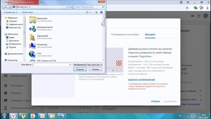This screenshot has width=211, height=119.
Task: Select Музыка under Библиотеки
Action: (11, 47)
